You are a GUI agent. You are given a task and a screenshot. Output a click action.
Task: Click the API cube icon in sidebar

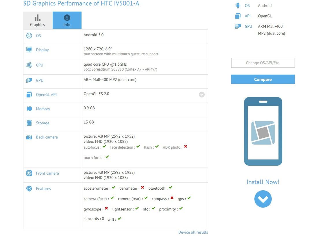point(238,16)
